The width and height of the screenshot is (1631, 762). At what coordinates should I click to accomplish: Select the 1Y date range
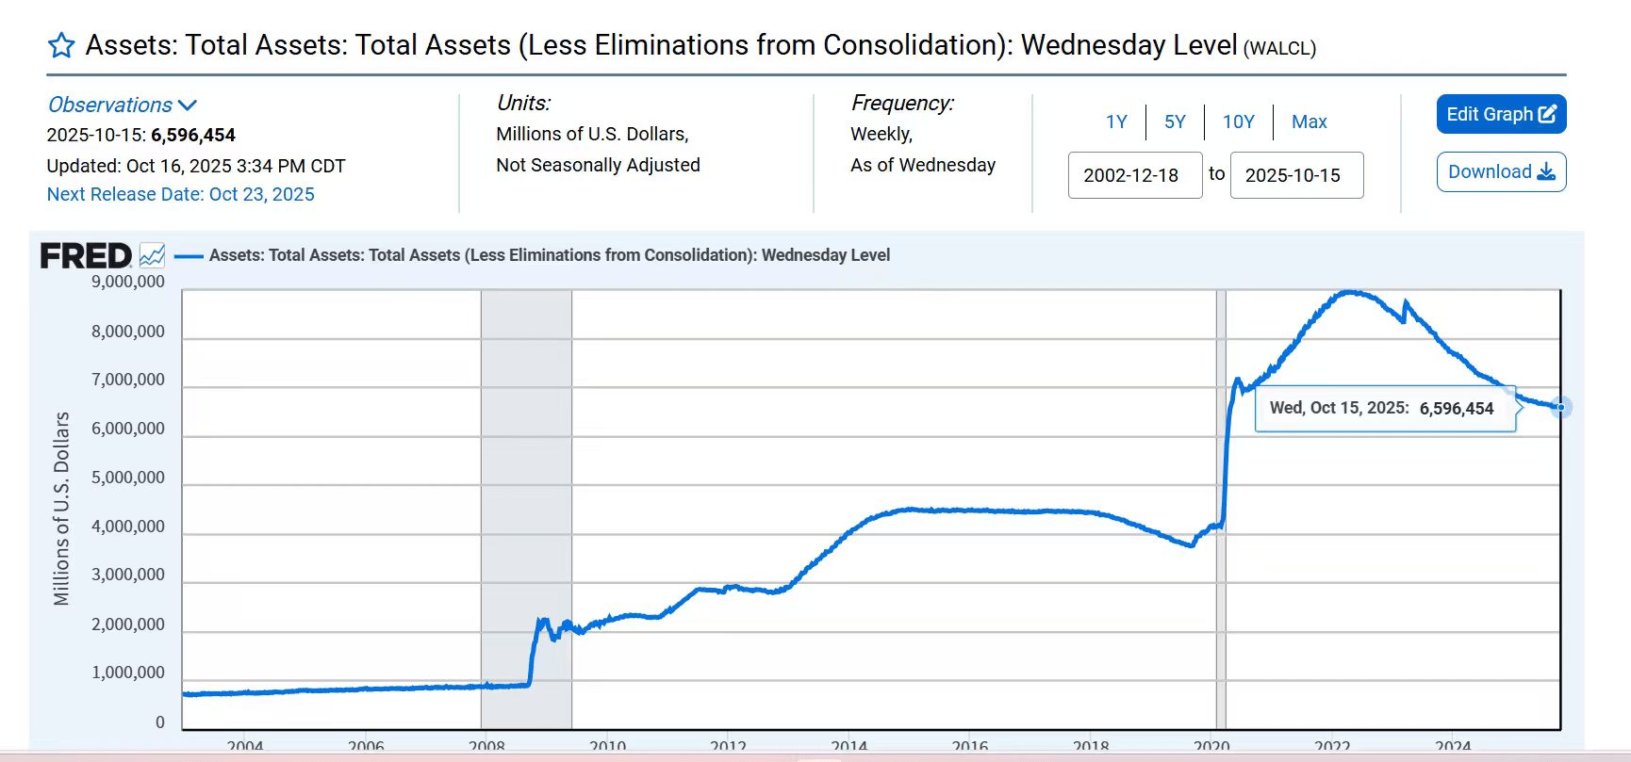(x=1116, y=122)
